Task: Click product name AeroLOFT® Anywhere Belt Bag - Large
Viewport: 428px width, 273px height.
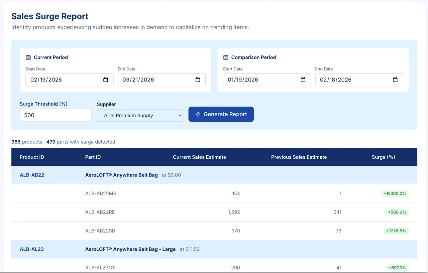Action: (x=130, y=249)
